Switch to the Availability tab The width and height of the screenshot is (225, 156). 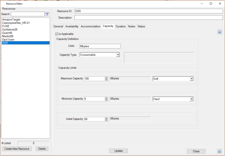(x=72, y=26)
